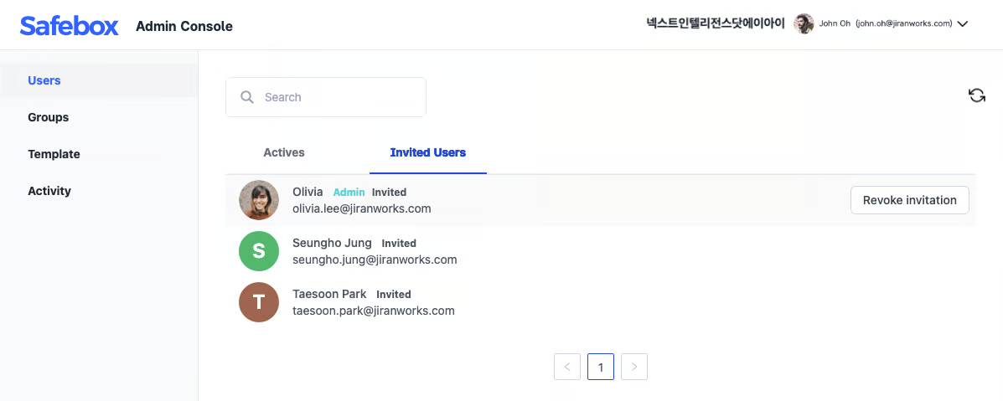This screenshot has height=401, width=1003.
Task: Open Users in the sidebar
Action: (44, 80)
